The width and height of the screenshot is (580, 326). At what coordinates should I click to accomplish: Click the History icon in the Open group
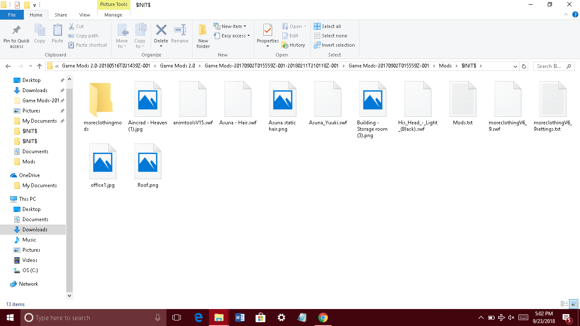293,45
